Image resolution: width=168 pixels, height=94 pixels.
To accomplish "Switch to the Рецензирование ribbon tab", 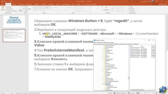I will tap(66, 4).
